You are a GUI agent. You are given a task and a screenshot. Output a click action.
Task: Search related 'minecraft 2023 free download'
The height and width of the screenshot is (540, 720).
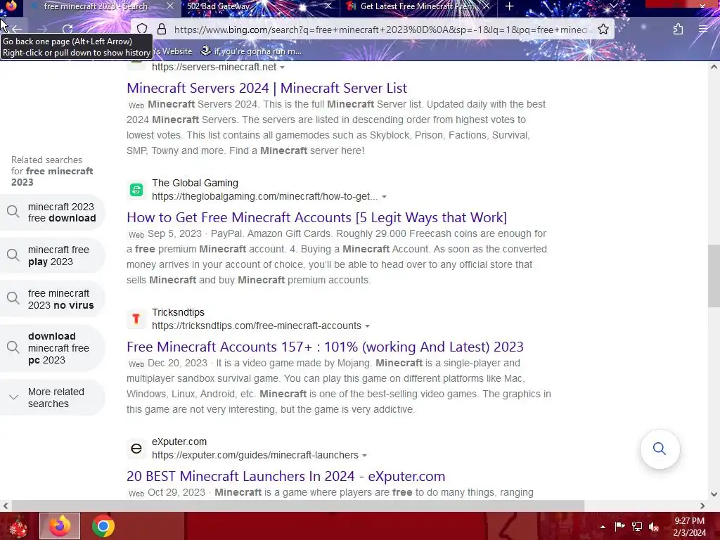point(52,212)
